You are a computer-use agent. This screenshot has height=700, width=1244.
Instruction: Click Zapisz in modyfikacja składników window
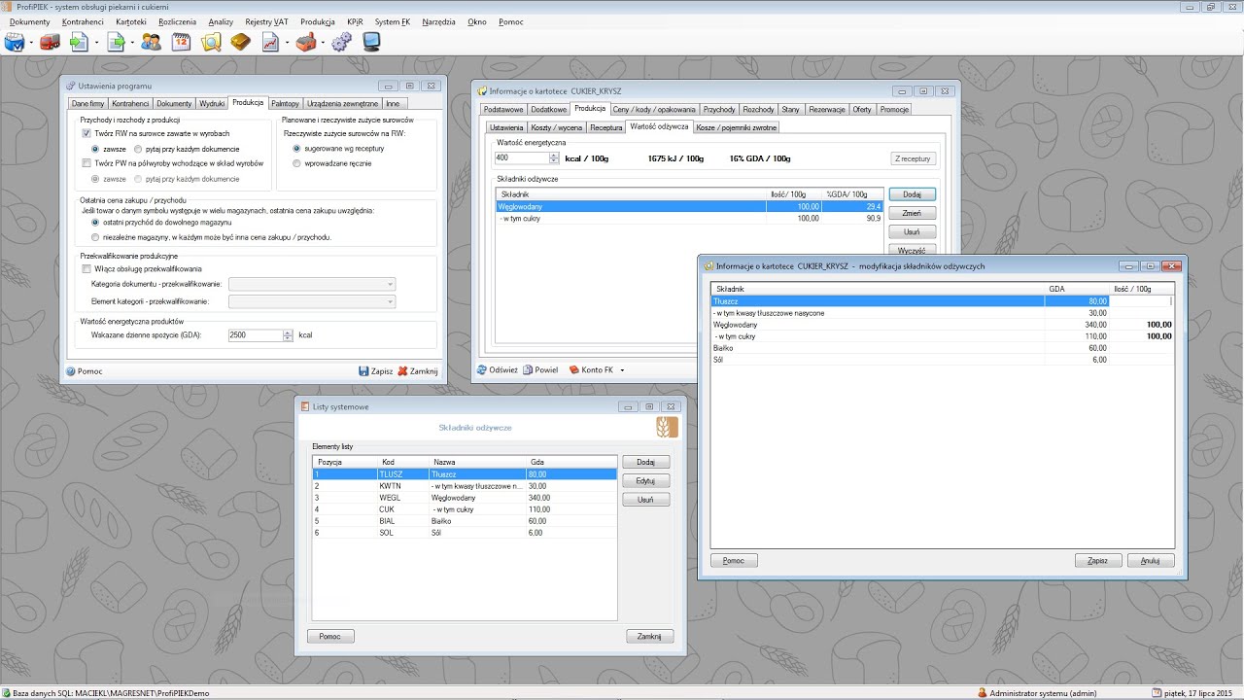pos(1098,561)
